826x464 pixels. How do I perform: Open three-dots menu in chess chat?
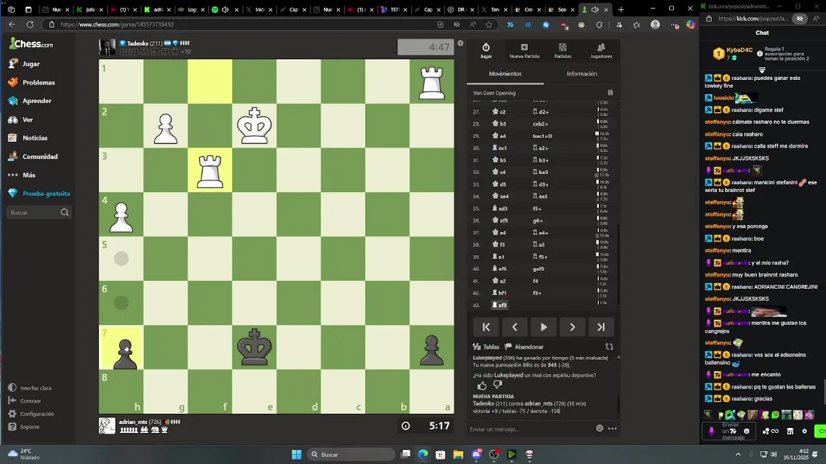(x=612, y=429)
